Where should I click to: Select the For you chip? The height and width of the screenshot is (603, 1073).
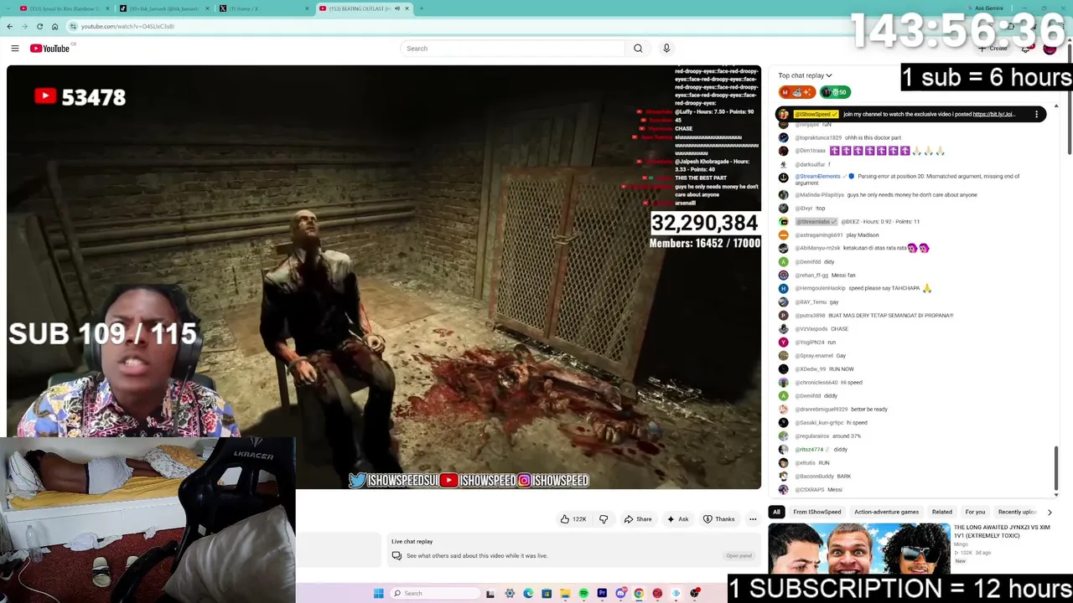975,512
